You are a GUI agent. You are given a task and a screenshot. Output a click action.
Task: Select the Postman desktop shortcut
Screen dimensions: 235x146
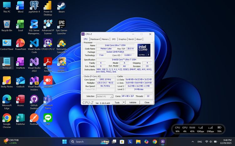point(34,119)
